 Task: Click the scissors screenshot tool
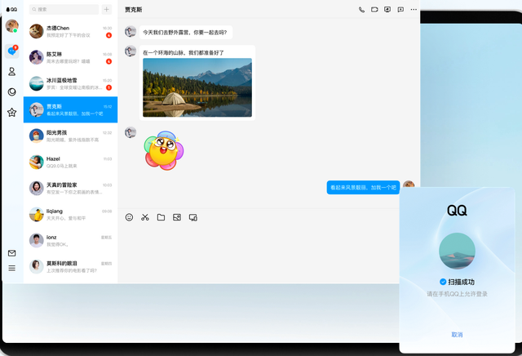(x=145, y=217)
